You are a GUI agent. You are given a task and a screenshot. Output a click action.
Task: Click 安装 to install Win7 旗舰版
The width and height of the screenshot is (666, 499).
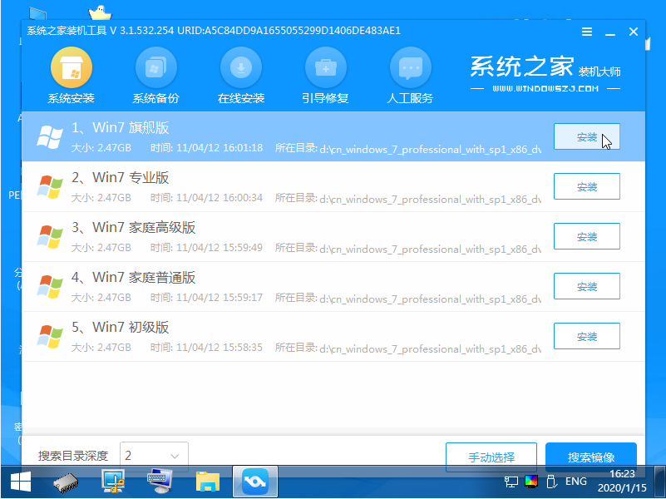tap(586, 136)
